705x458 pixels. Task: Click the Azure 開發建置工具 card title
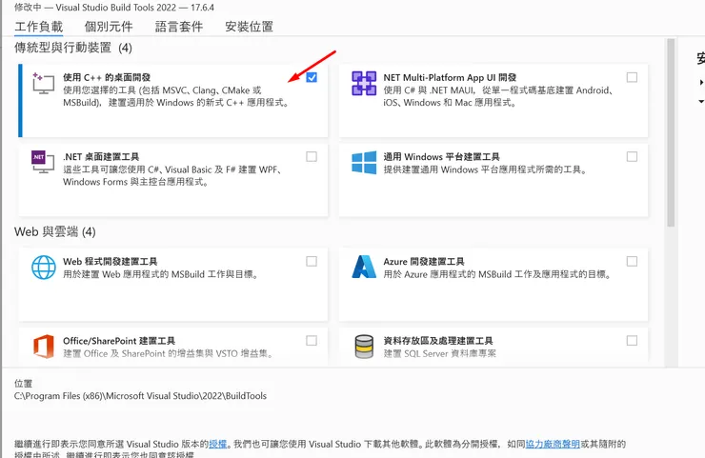pyautogui.click(x=424, y=262)
